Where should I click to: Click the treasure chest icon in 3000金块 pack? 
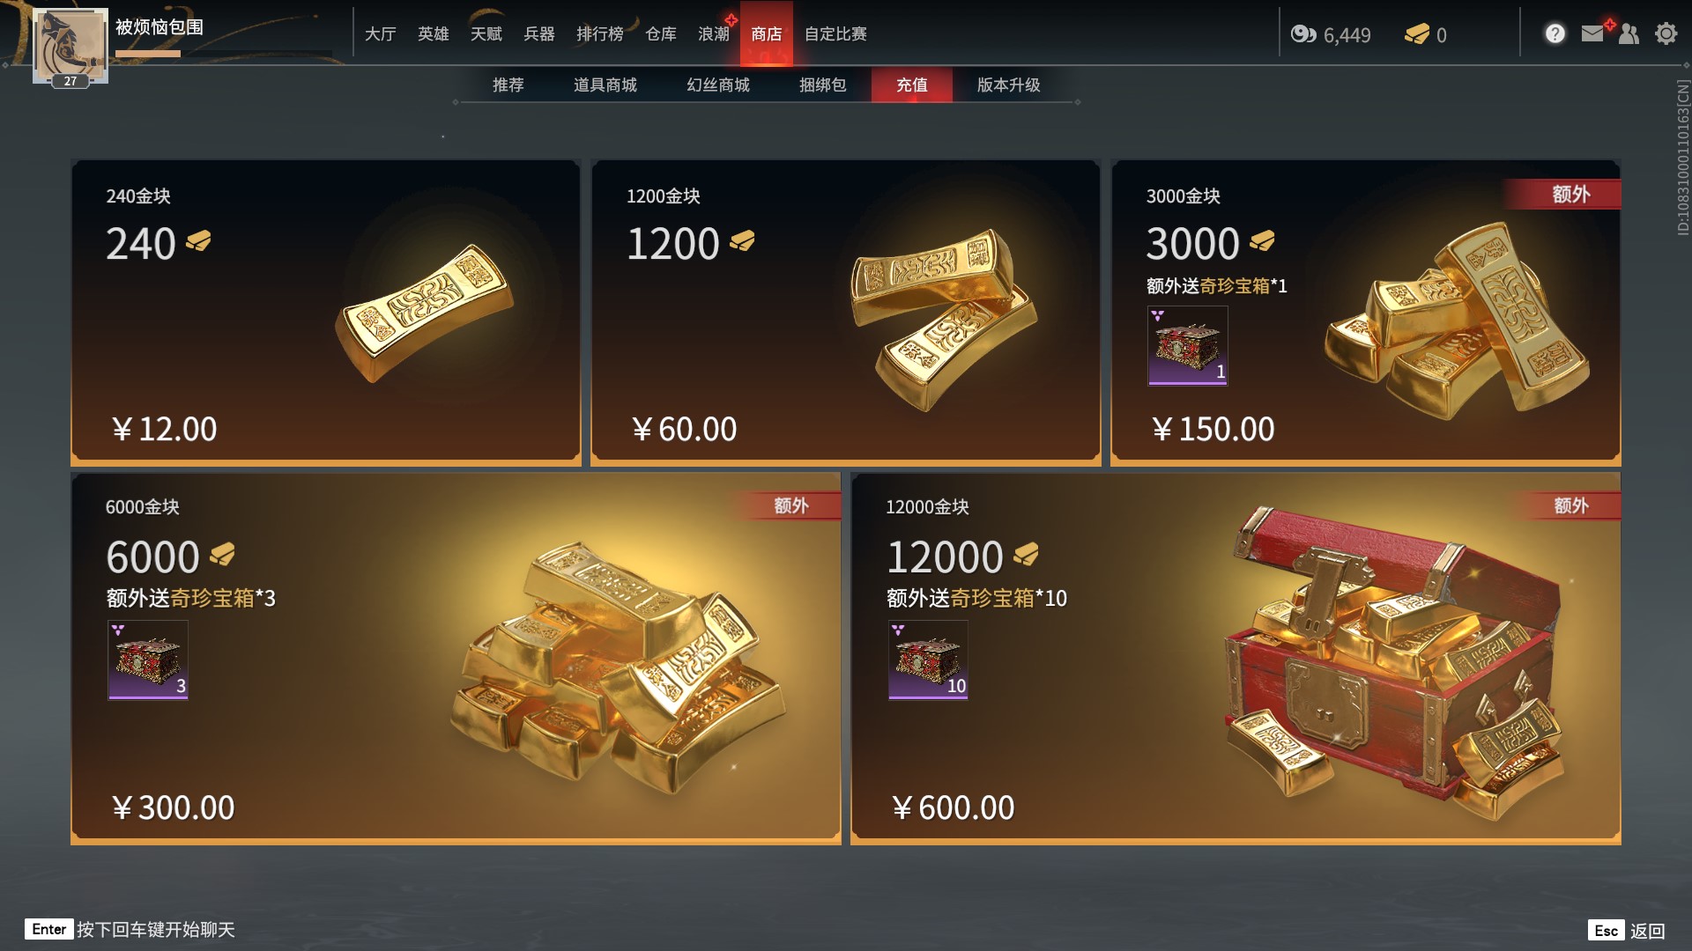[x=1187, y=345]
